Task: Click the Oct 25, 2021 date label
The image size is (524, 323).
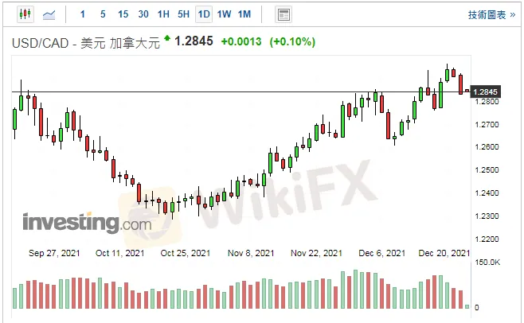Action: coord(186,253)
